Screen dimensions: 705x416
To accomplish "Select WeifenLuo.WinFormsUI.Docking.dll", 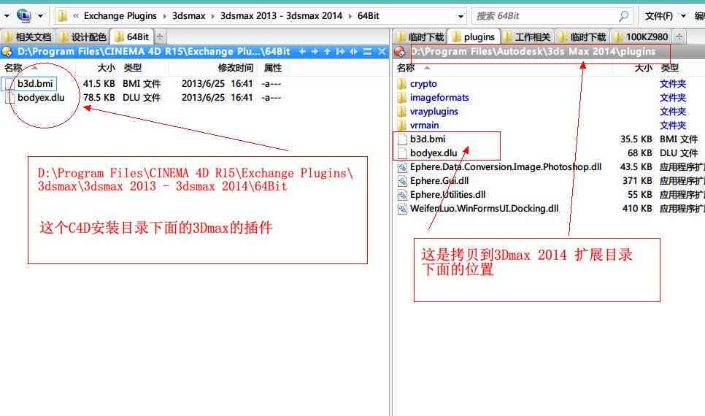I will tap(485, 209).
